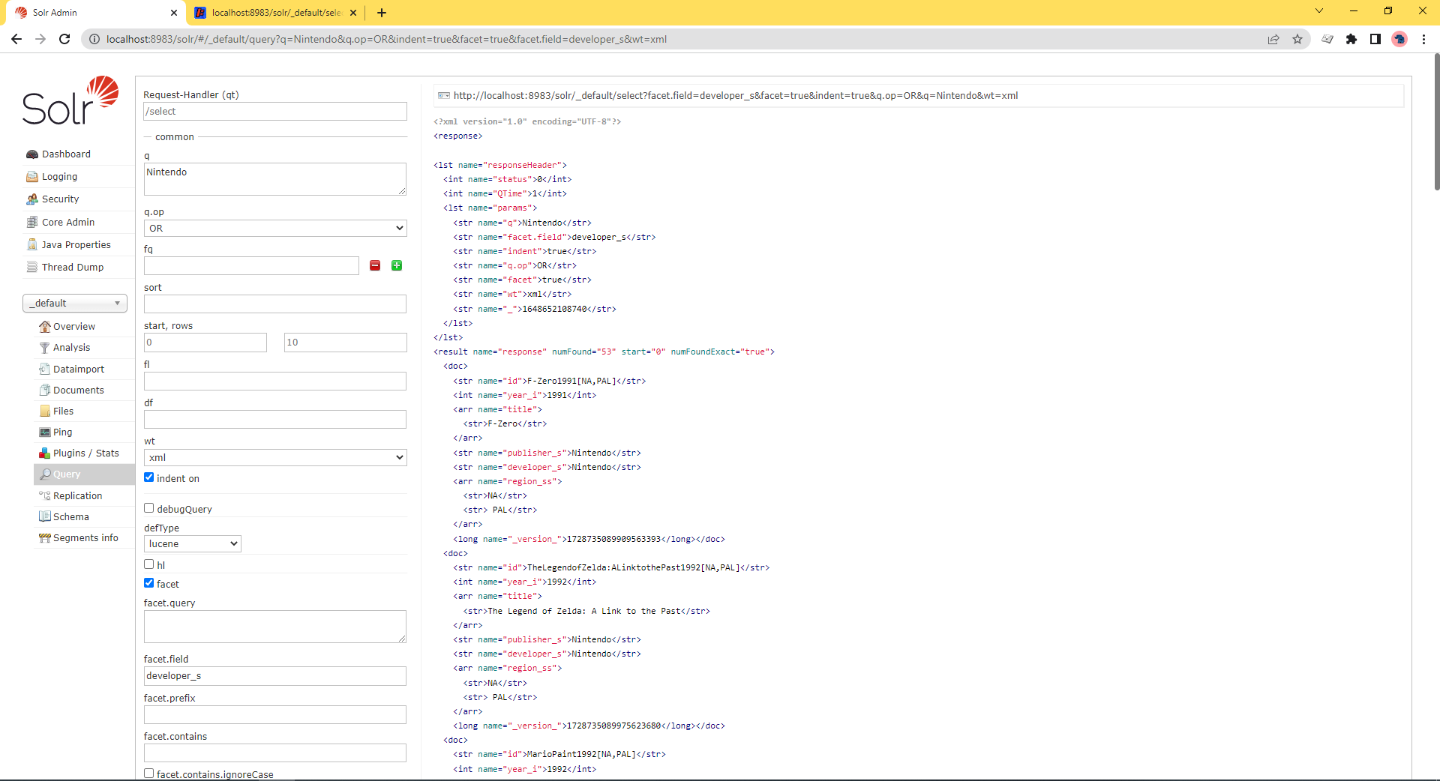
Task: Select the Query menu item
Action: coord(84,474)
